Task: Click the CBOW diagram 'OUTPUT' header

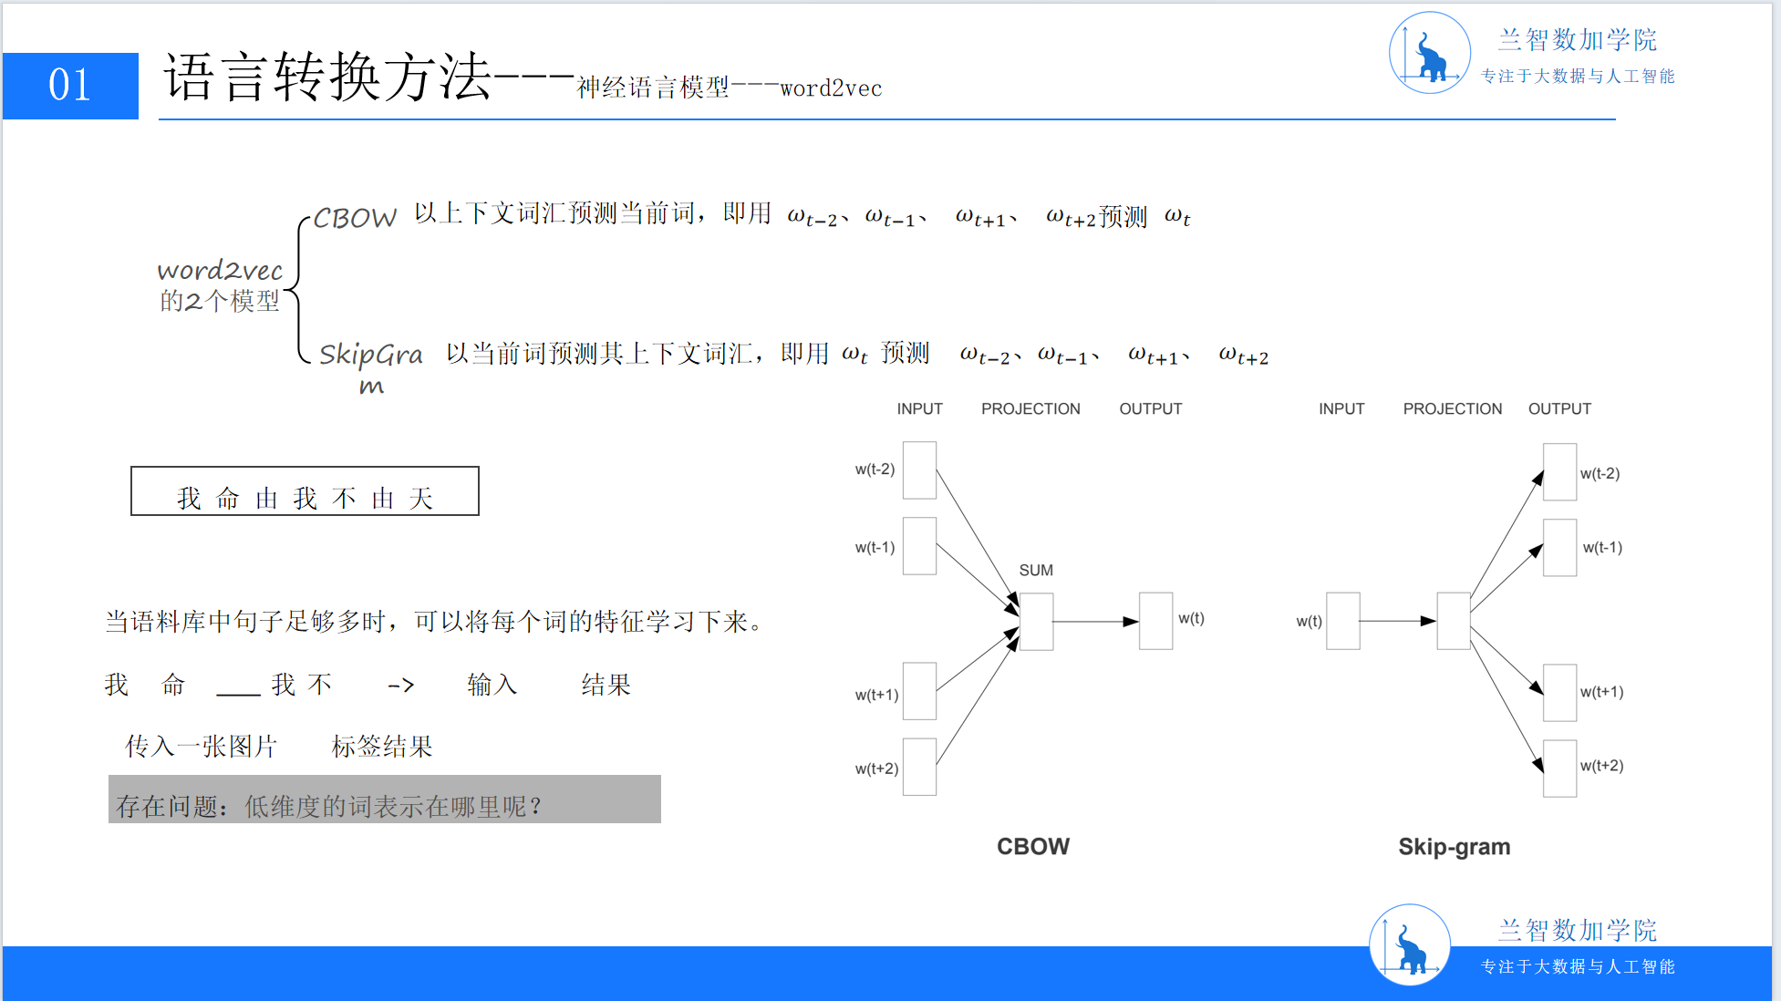Action: [1151, 409]
